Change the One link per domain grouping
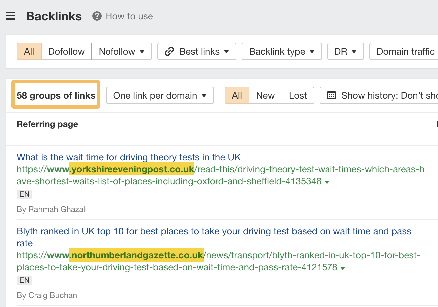 tap(159, 95)
